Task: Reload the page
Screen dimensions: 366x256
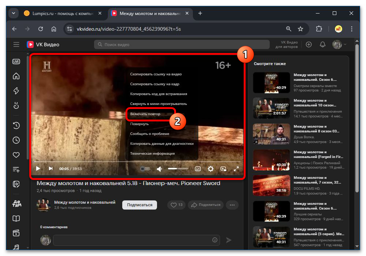Action: (x=41, y=29)
